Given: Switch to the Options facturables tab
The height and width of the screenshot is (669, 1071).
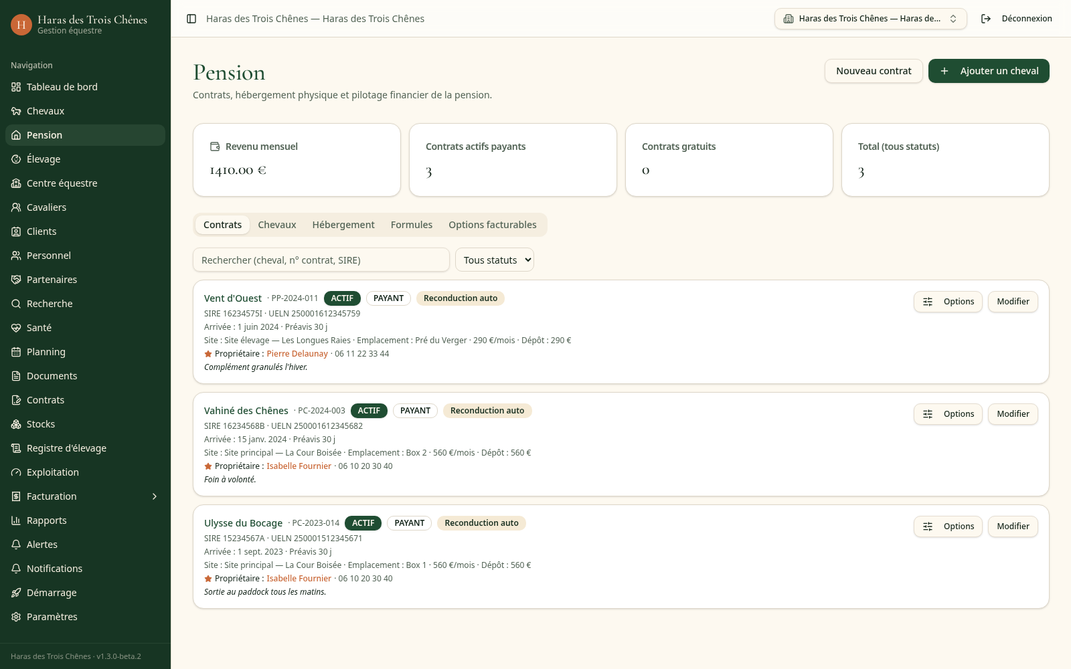Looking at the screenshot, I should click(493, 225).
